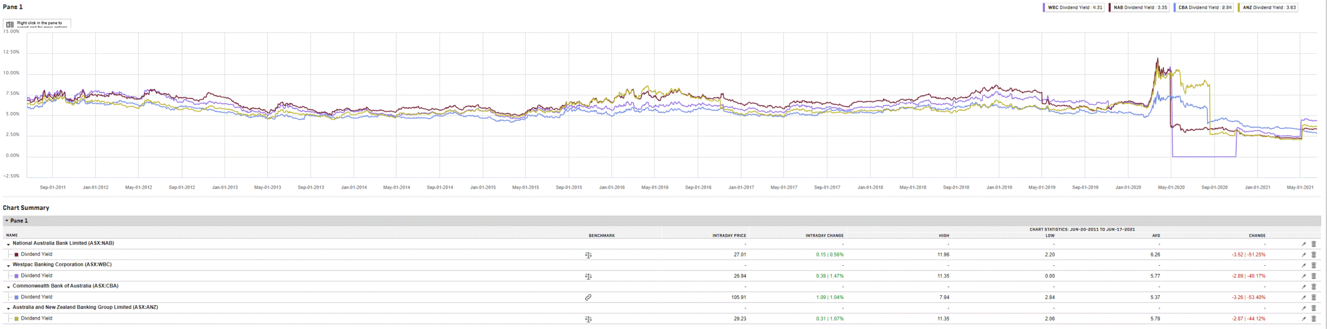This screenshot has width=1327, height=329.
Task: Click the Intraday Change column header
Action: 824,236
